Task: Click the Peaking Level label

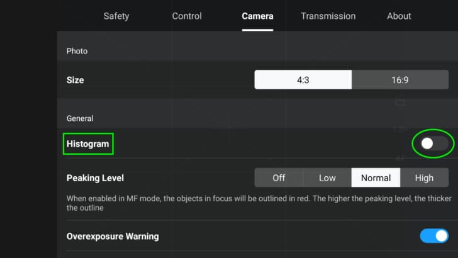Action: 95,178
